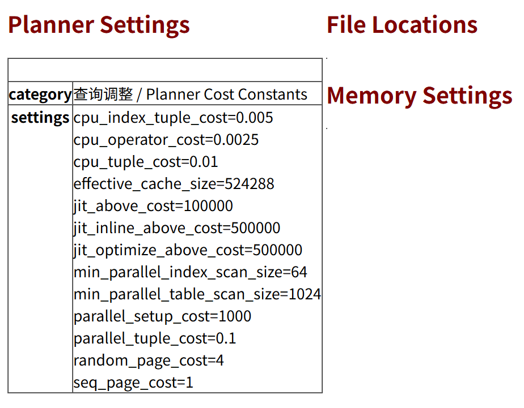This screenshot has height=408, width=524.
Task: Select the category label cell
Action: coord(40,95)
